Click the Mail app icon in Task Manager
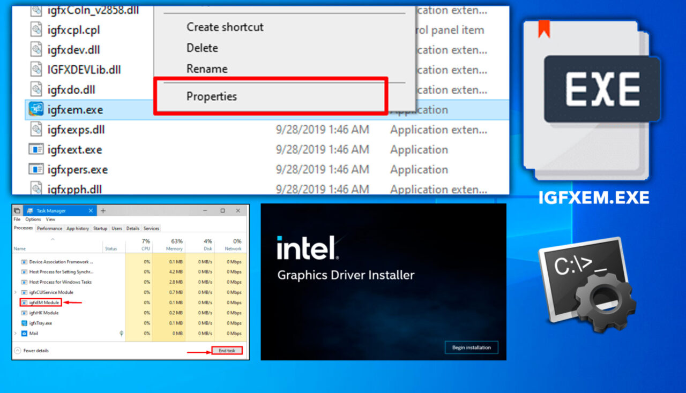Viewport: 686px width, 393px height. [x=24, y=333]
